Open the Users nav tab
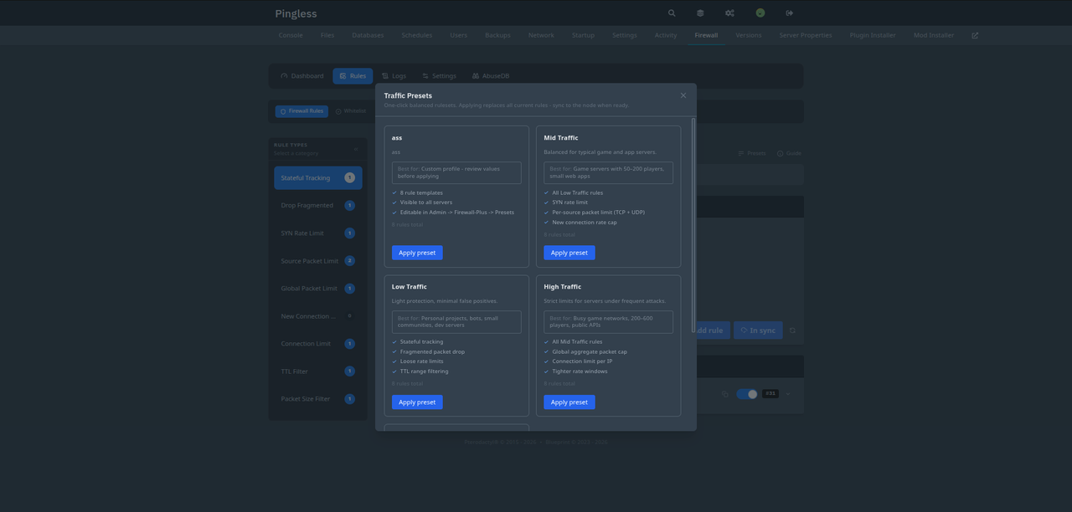The width and height of the screenshot is (1072, 512). click(x=459, y=35)
